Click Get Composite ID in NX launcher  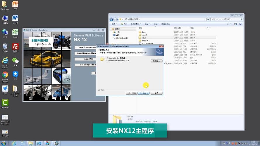pos(85,65)
